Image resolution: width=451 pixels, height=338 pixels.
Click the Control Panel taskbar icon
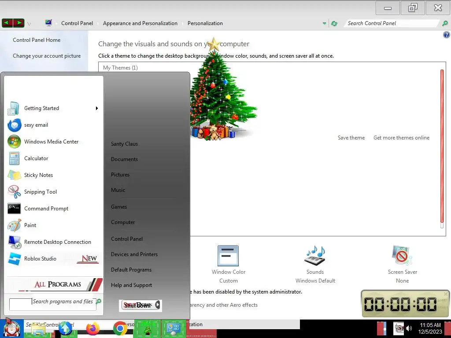tap(174, 328)
